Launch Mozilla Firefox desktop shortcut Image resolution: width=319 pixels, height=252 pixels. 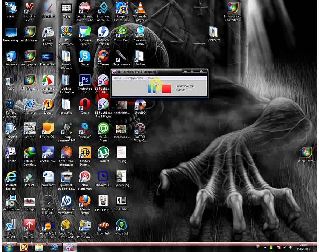[85, 204]
